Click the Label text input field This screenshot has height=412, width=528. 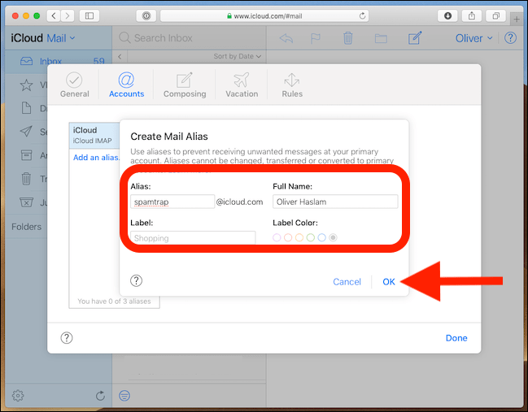coord(193,237)
